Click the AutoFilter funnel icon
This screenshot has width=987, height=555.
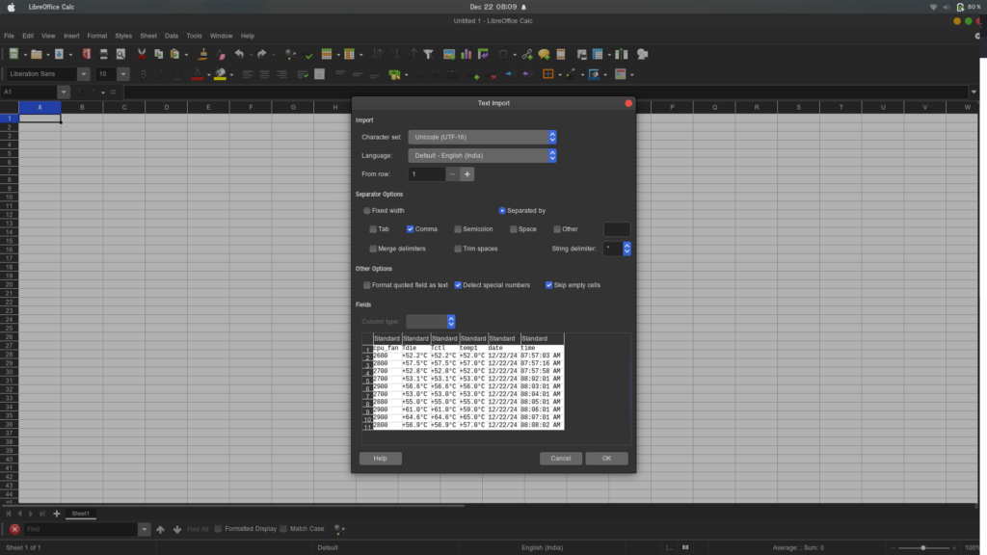429,54
